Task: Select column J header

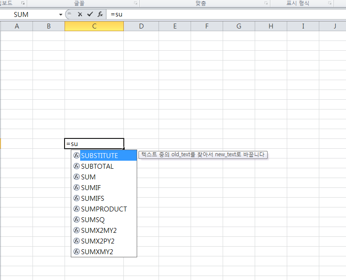Action: (x=333, y=26)
